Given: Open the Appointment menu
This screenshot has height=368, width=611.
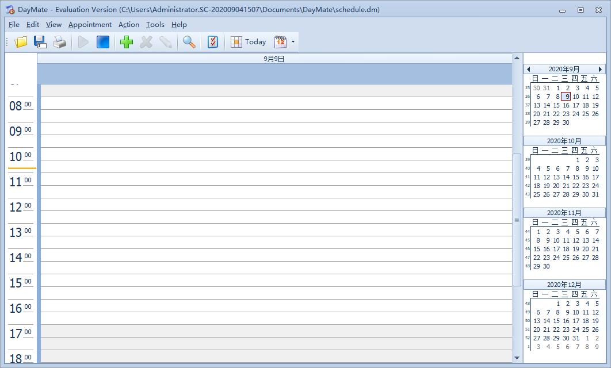Looking at the screenshot, I should point(90,25).
